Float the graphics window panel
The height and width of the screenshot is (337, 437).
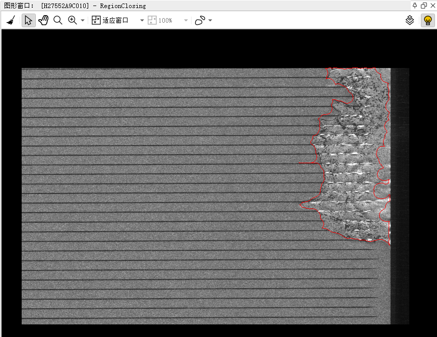[423, 6]
